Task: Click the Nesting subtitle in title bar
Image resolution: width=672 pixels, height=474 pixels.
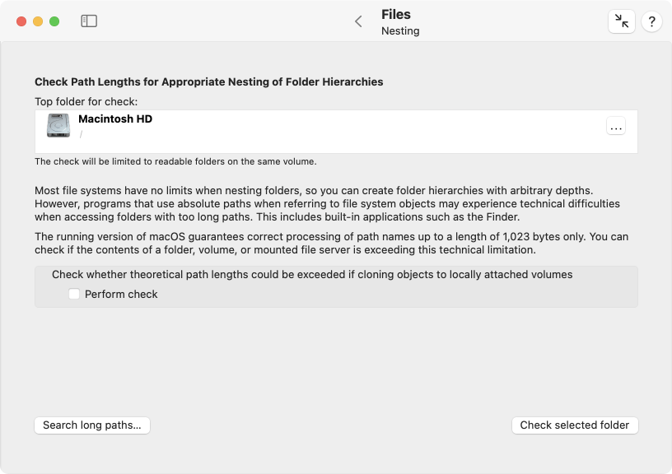Action: (400, 30)
